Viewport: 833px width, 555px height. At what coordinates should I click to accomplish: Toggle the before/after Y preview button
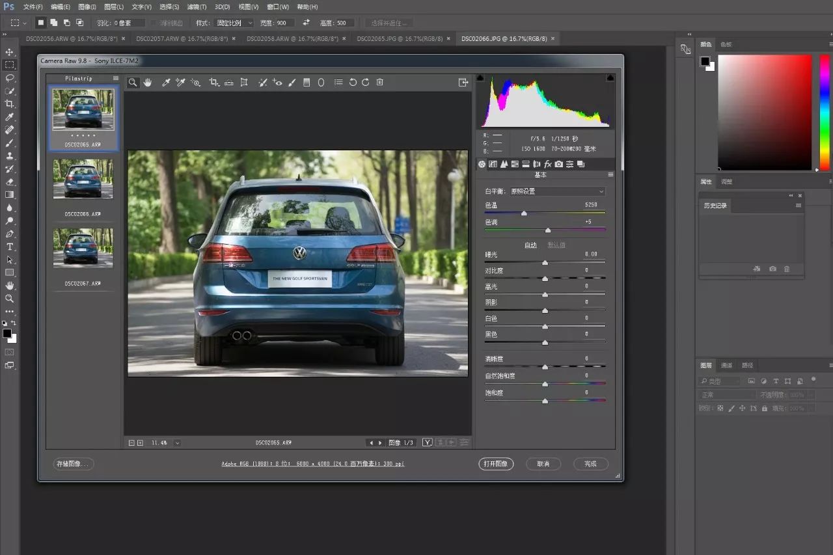coord(427,442)
